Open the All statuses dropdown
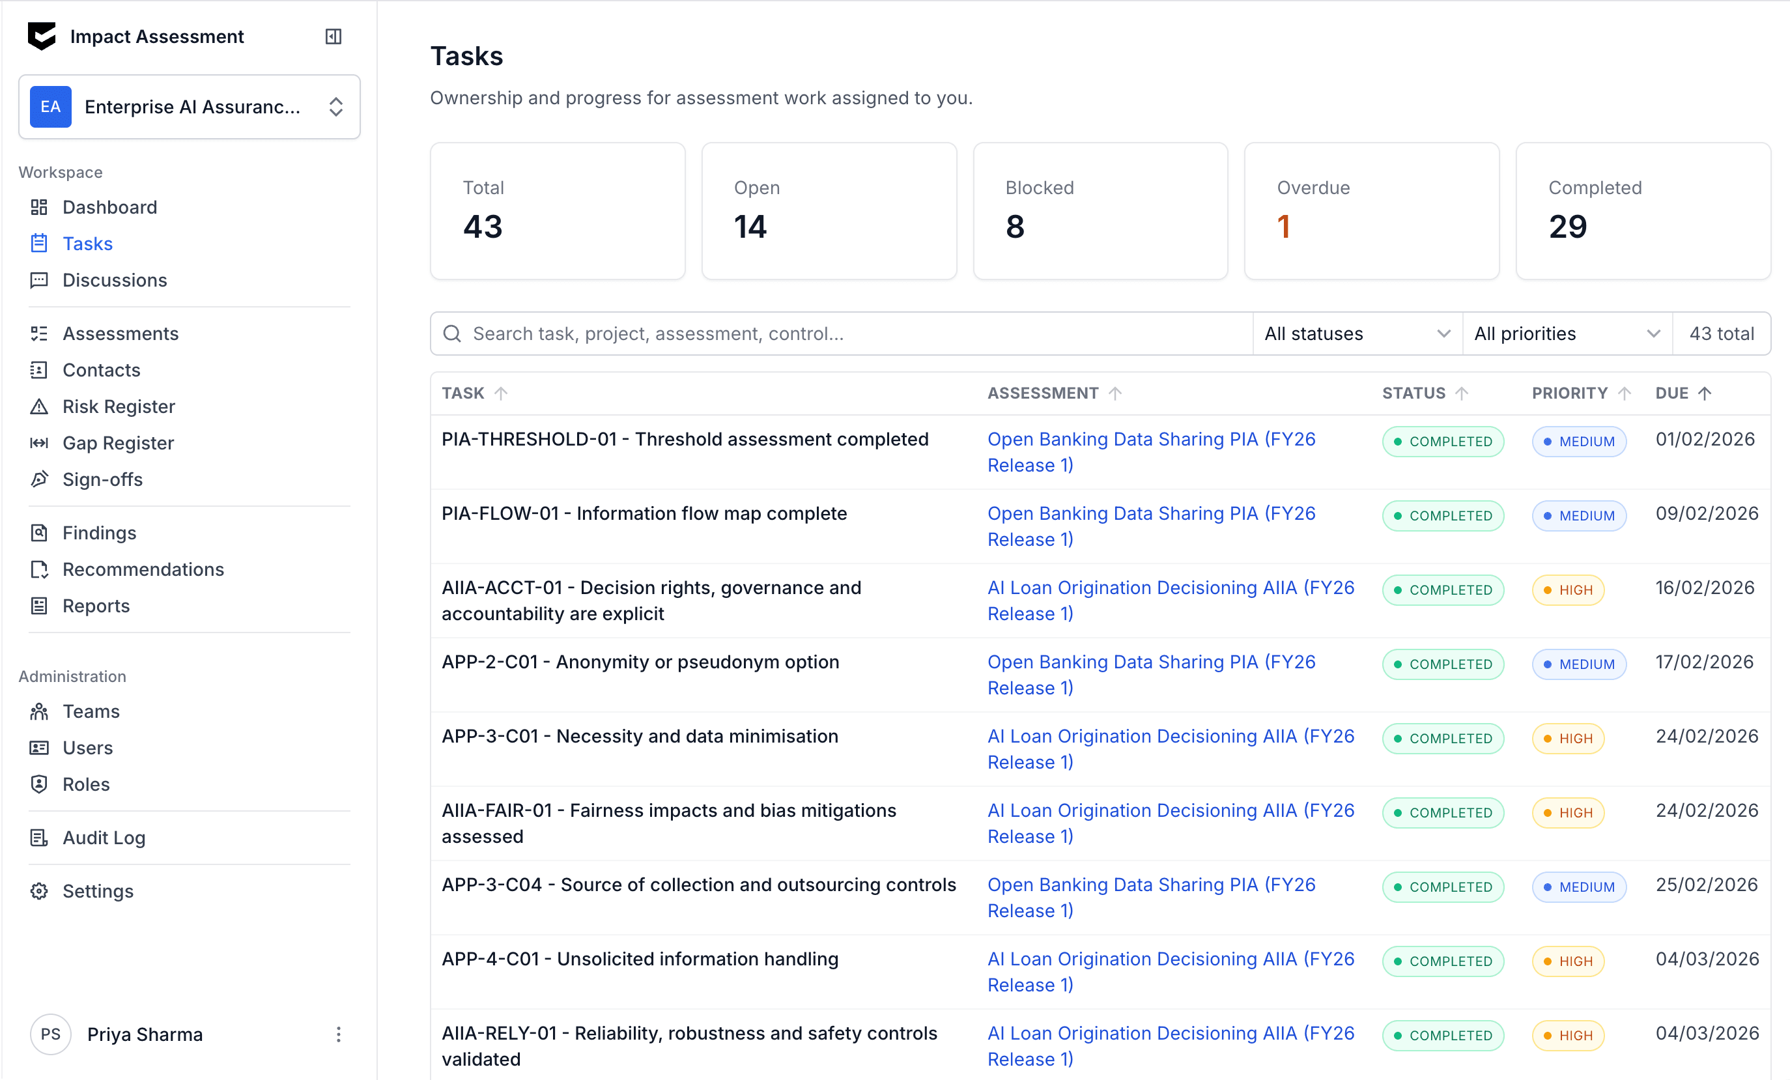The image size is (1790, 1080). point(1356,334)
